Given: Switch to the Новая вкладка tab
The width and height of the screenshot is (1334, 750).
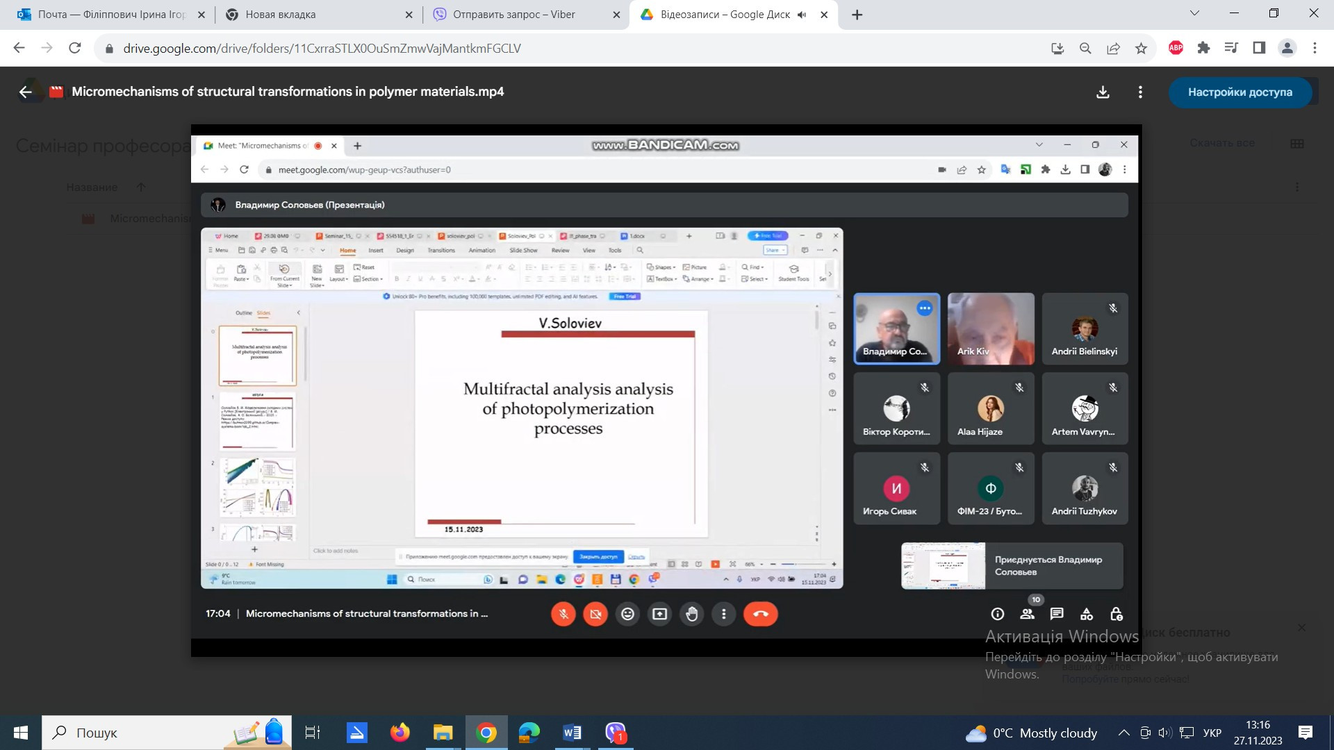Looking at the screenshot, I should click(281, 15).
